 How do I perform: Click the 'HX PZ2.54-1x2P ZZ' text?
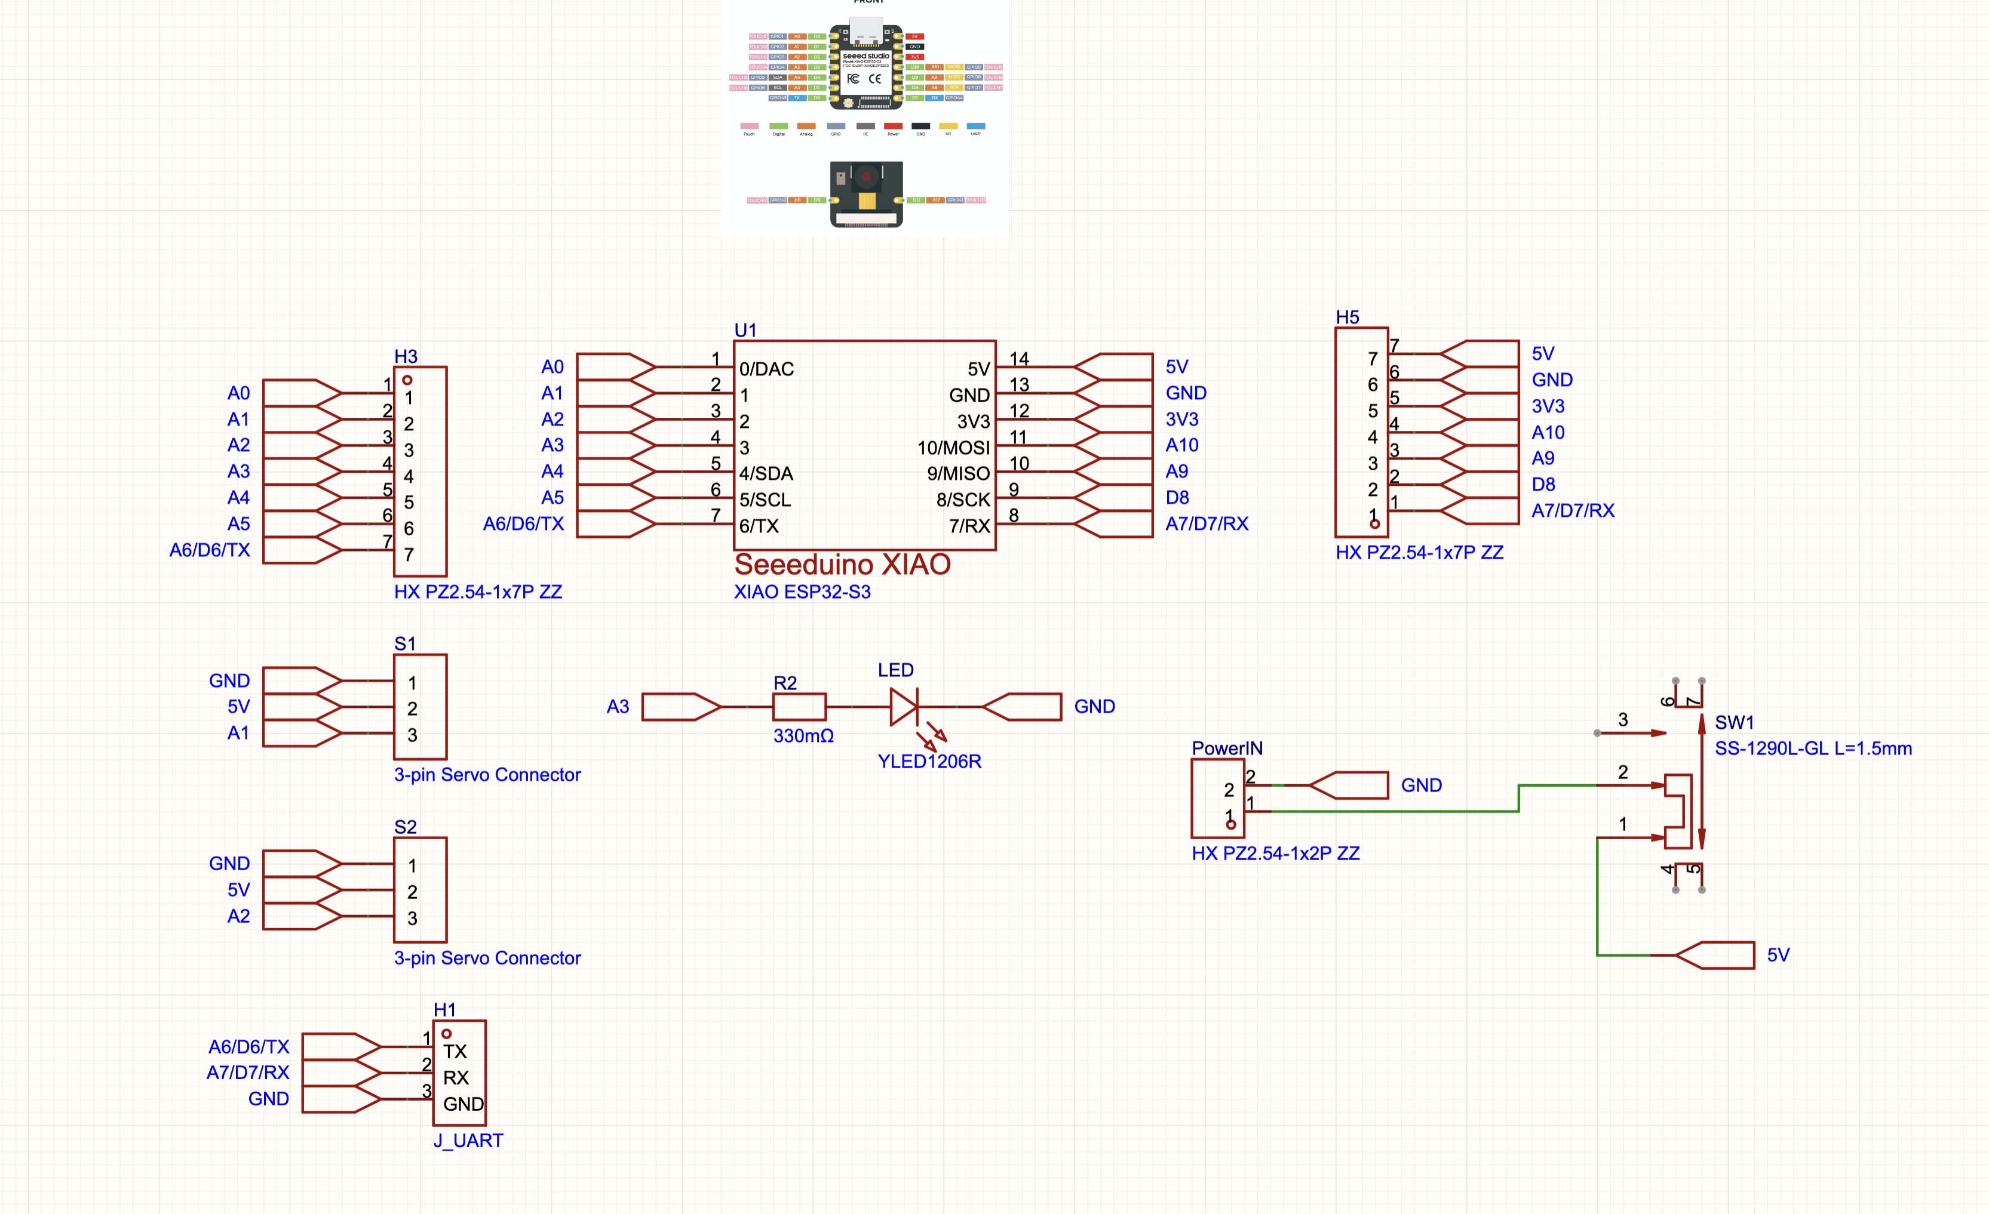(x=1275, y=854)
